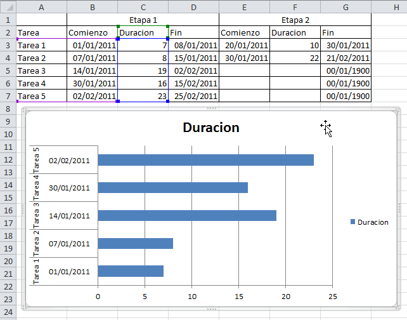Select row 8 header
407x320 pixels.
[8, 109]
